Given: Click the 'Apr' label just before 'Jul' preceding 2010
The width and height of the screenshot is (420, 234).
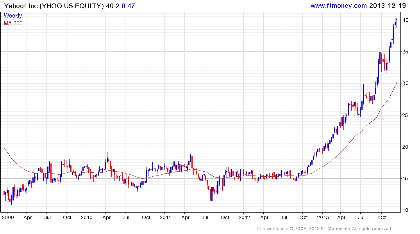Looking at the screenshot, I should 28,218.
